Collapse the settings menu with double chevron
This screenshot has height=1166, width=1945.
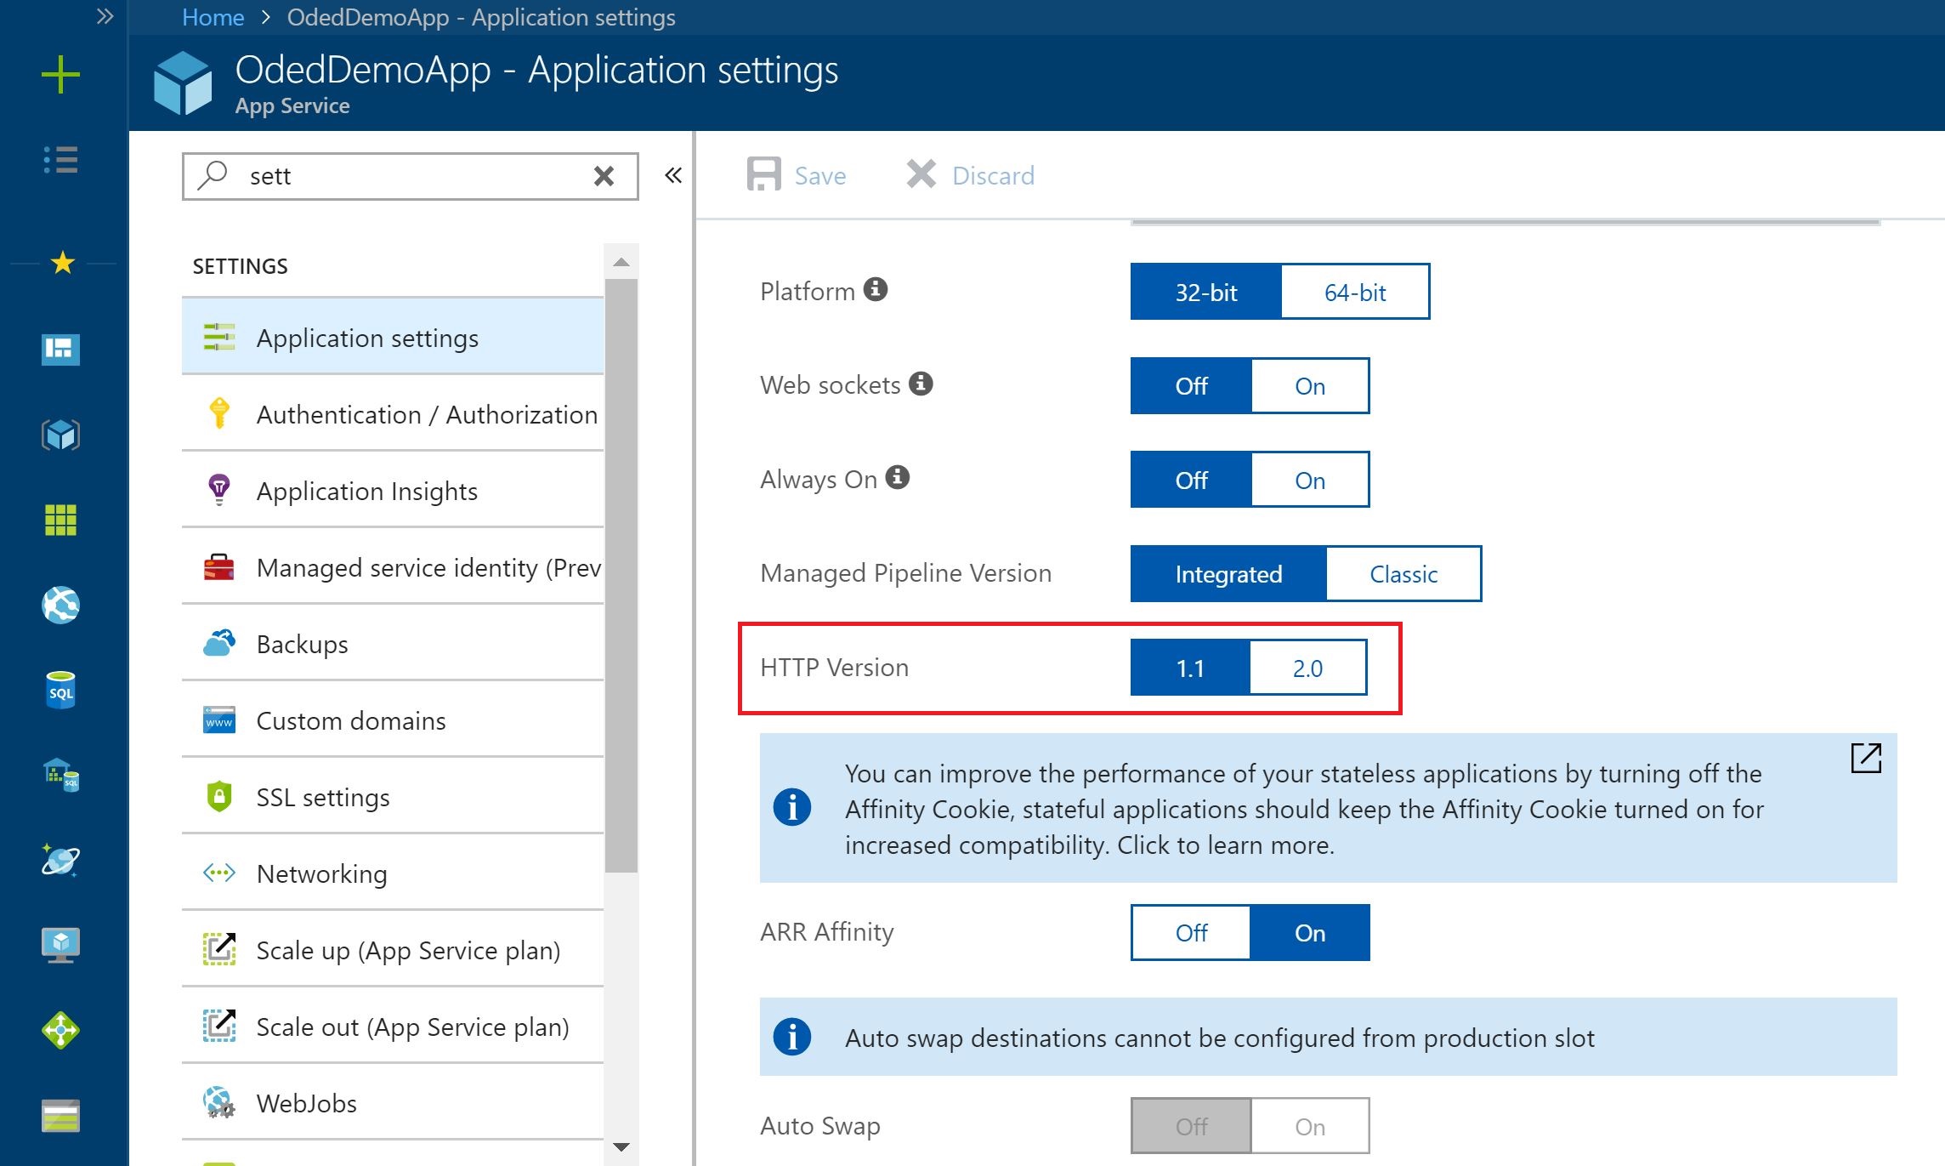pos(673,176)
